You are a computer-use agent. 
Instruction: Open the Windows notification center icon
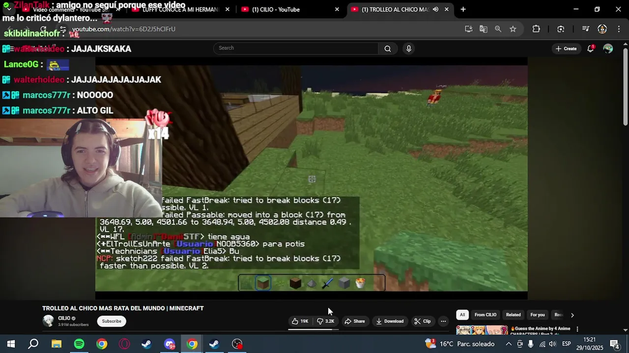pyautogui.click(x=614, y=344)
